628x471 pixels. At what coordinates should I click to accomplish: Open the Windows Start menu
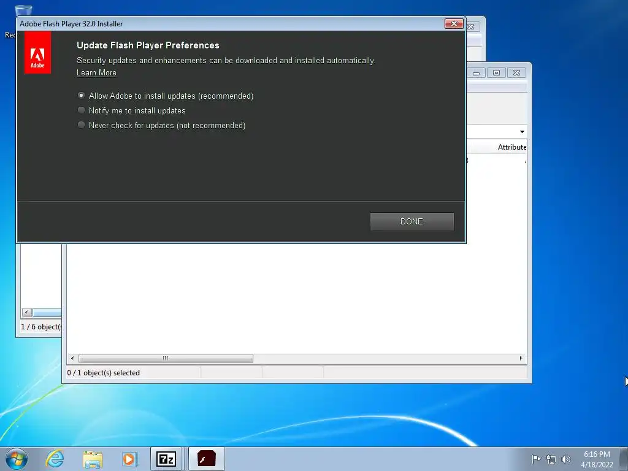coord(17,459)
